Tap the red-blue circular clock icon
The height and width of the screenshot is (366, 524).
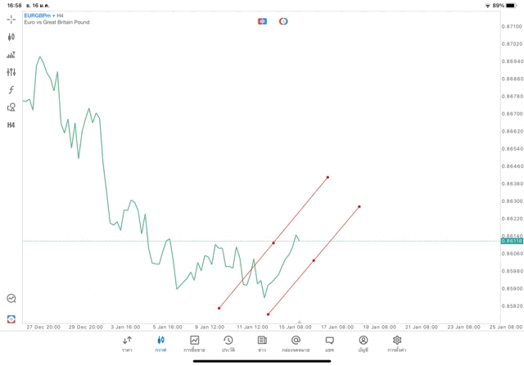tap(283, 20)
